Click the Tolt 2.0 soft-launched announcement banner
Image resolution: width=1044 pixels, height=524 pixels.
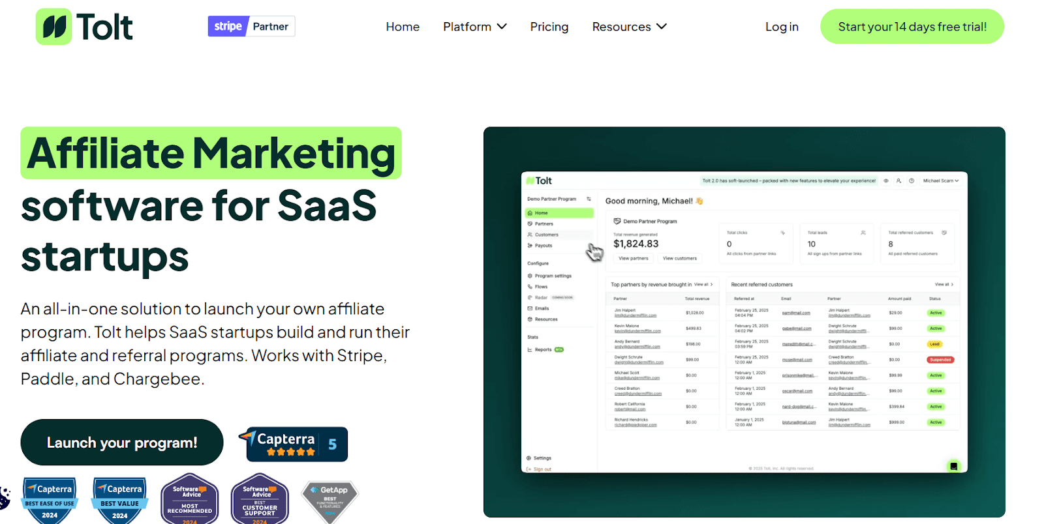tap(789, 181)
